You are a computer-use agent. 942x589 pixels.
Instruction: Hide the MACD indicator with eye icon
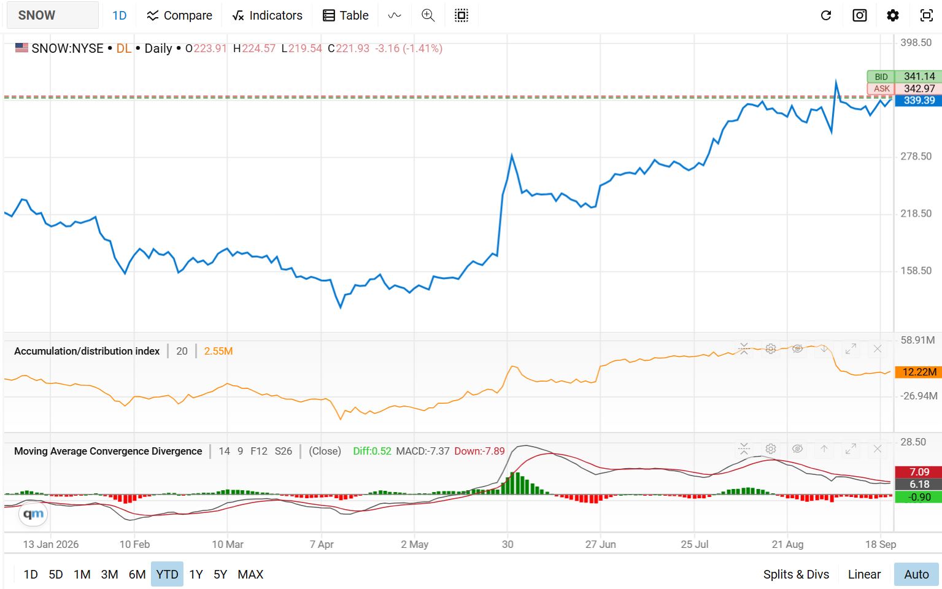[x=797, y=449]
